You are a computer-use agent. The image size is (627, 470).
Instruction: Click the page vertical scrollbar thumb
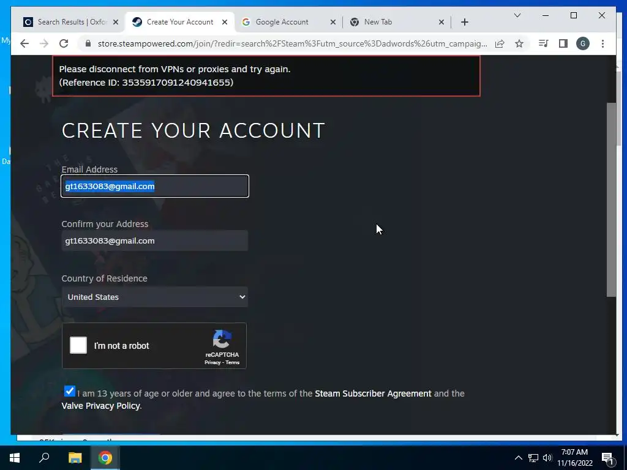(611, 200)
